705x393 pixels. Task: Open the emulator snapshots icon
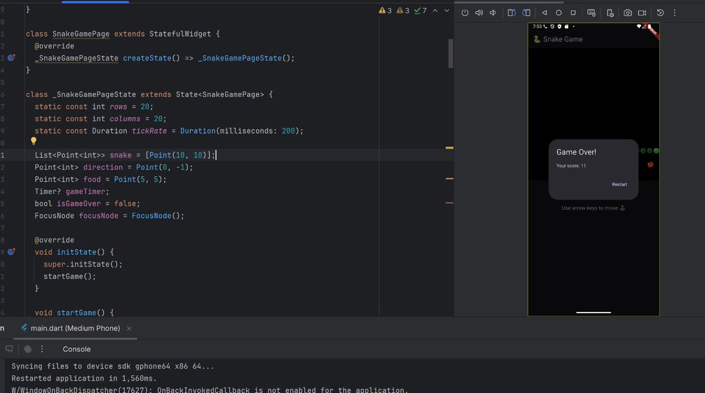click(660, 13)
